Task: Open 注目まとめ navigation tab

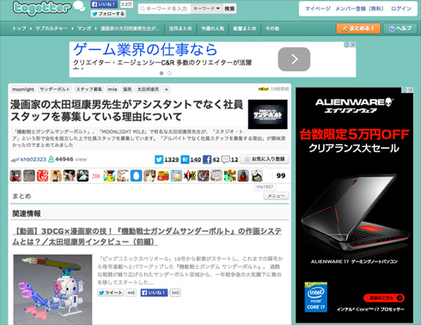Action: pyautogui.click(x=180, y=28)
